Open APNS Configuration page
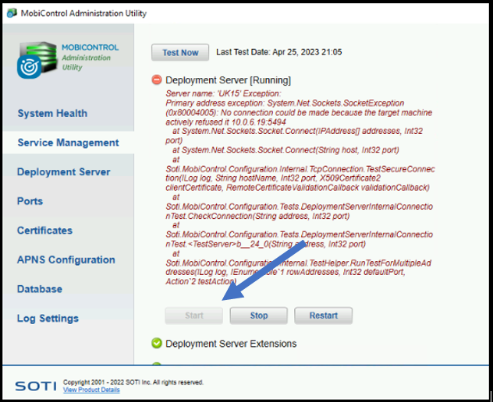 (66, 260)
